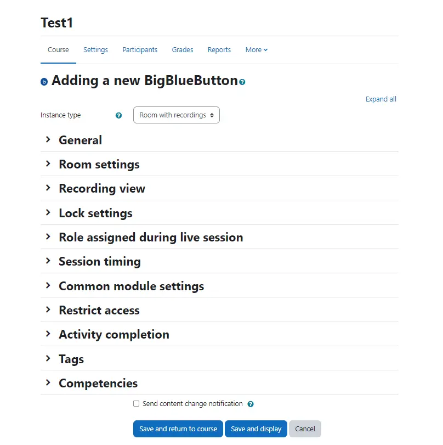Screen dimensions: 443x445
Task: Click the Expand all link
Action: click(x=381, y=99)
